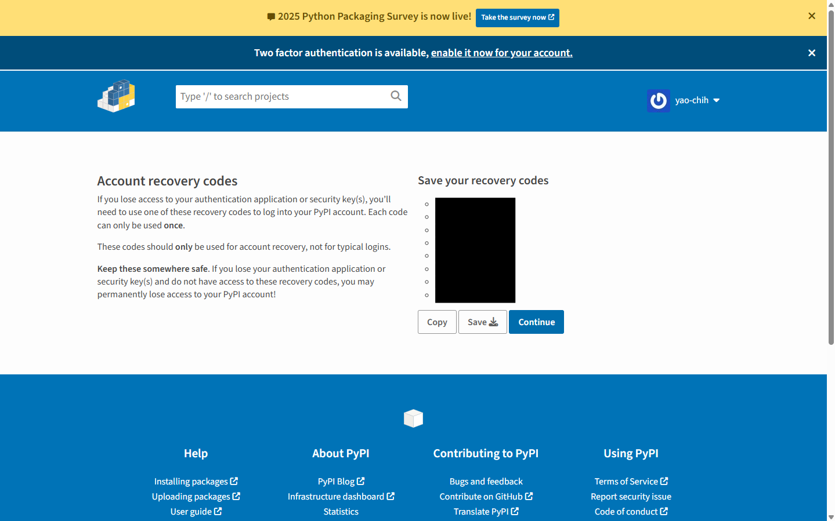Click the Help footer heading

[196, 454]
